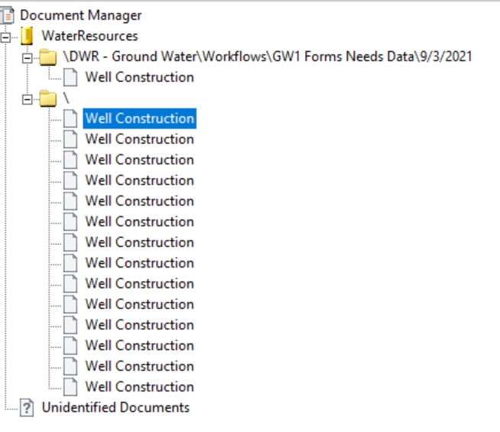The image size is (500, 432).
Task: Click the last Well Construction document icon
Action: point(70,387)
